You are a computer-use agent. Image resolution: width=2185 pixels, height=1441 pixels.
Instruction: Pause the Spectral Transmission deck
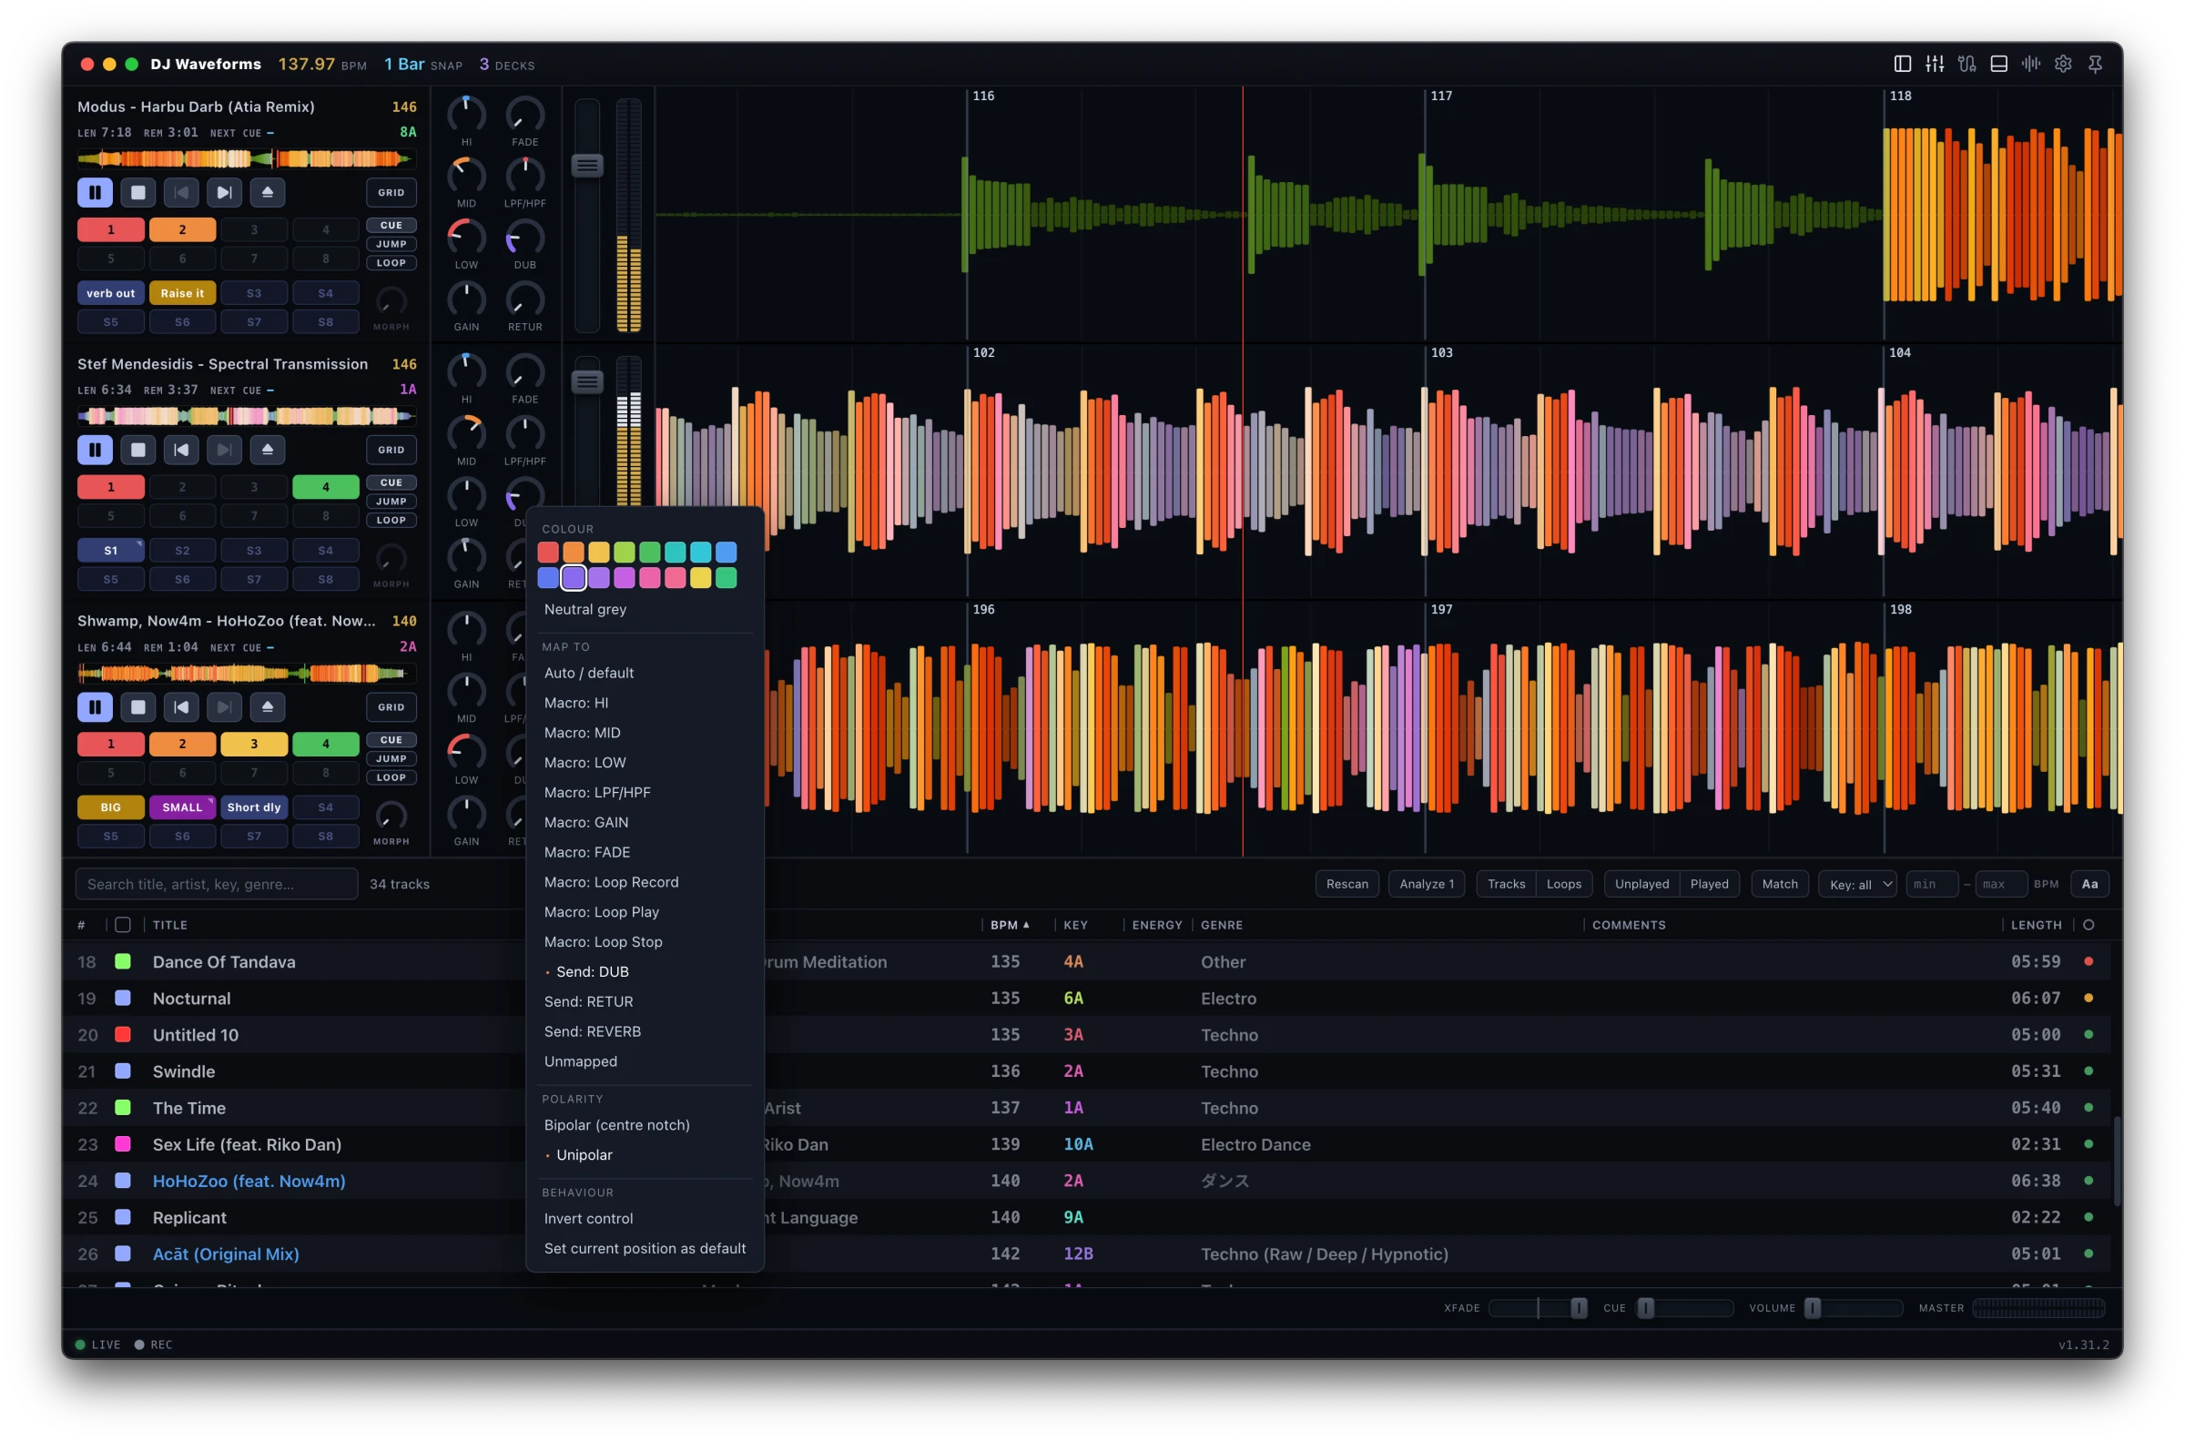click(95, 450)
